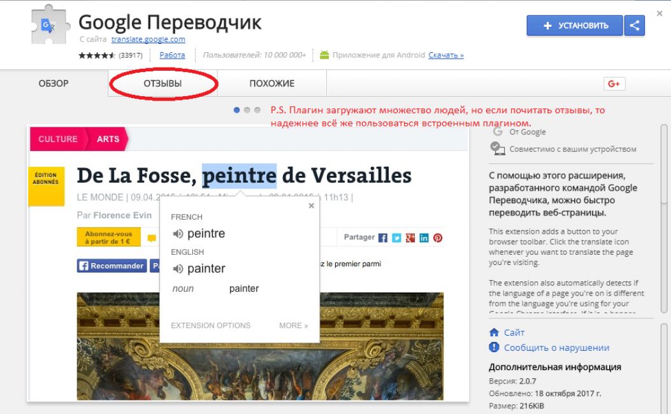
Task: Click the Facebook Recommander button
Action: point(112,266)
